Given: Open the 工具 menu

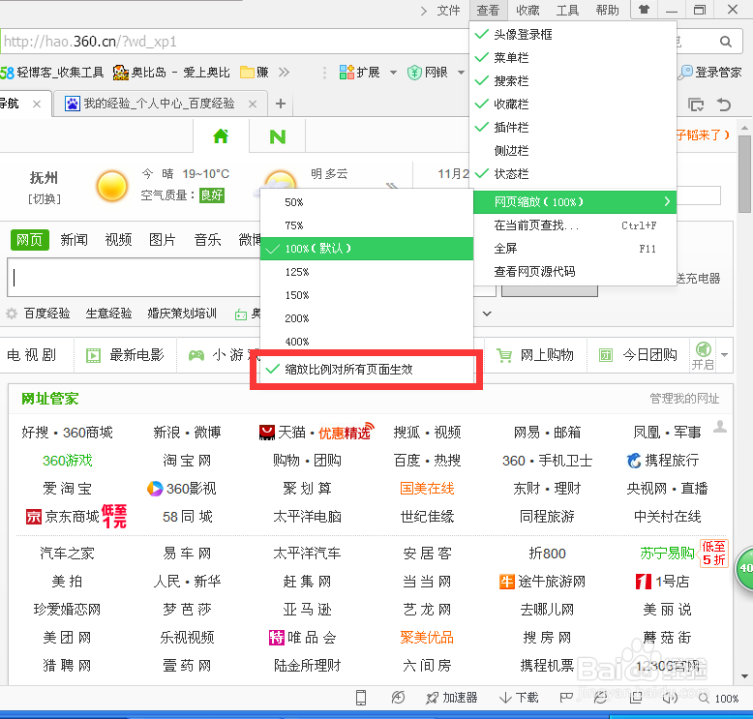Looking at the screenshot, I should [x=567, y=10].
